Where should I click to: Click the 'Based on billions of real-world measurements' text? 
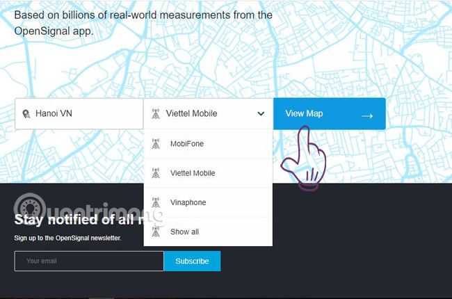coord(143,23)
